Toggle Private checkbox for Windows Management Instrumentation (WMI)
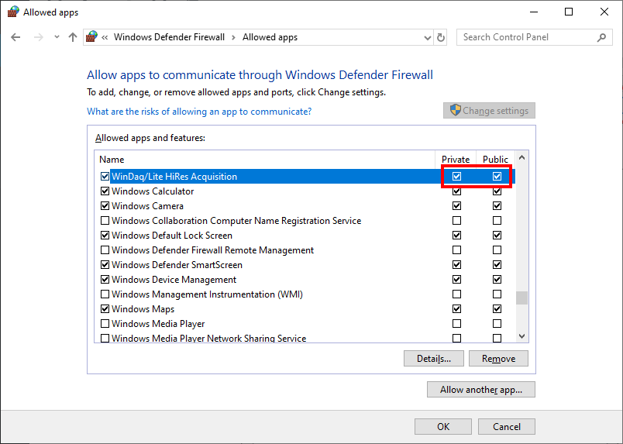 (457, 294)
